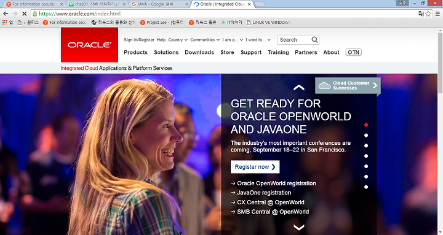This screenshot has height=235, width=443.
Task: Open the Partners menu
Action: (306, 52)
